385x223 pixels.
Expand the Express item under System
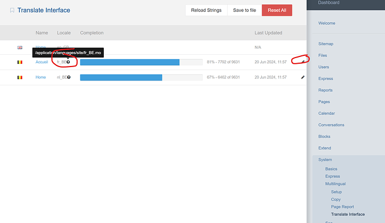coord(333,176)
